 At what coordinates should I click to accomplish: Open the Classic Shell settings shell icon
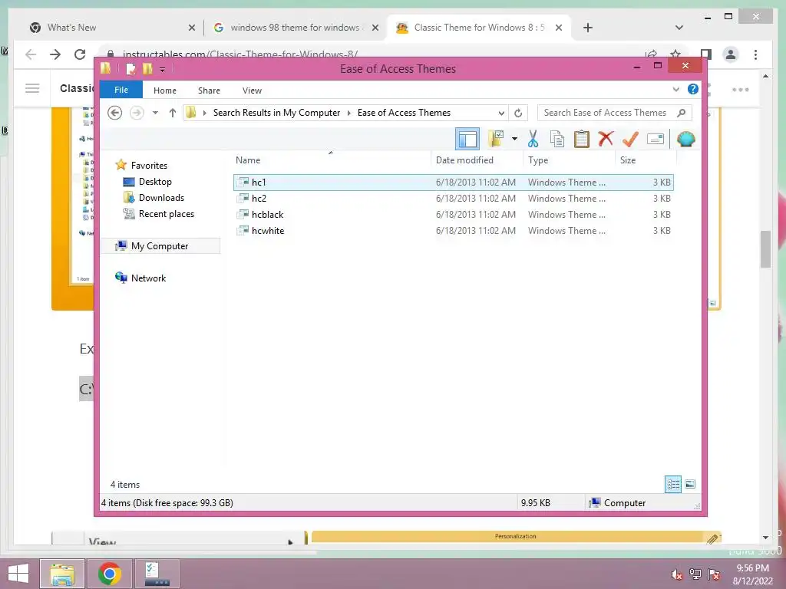coord(685,139)
